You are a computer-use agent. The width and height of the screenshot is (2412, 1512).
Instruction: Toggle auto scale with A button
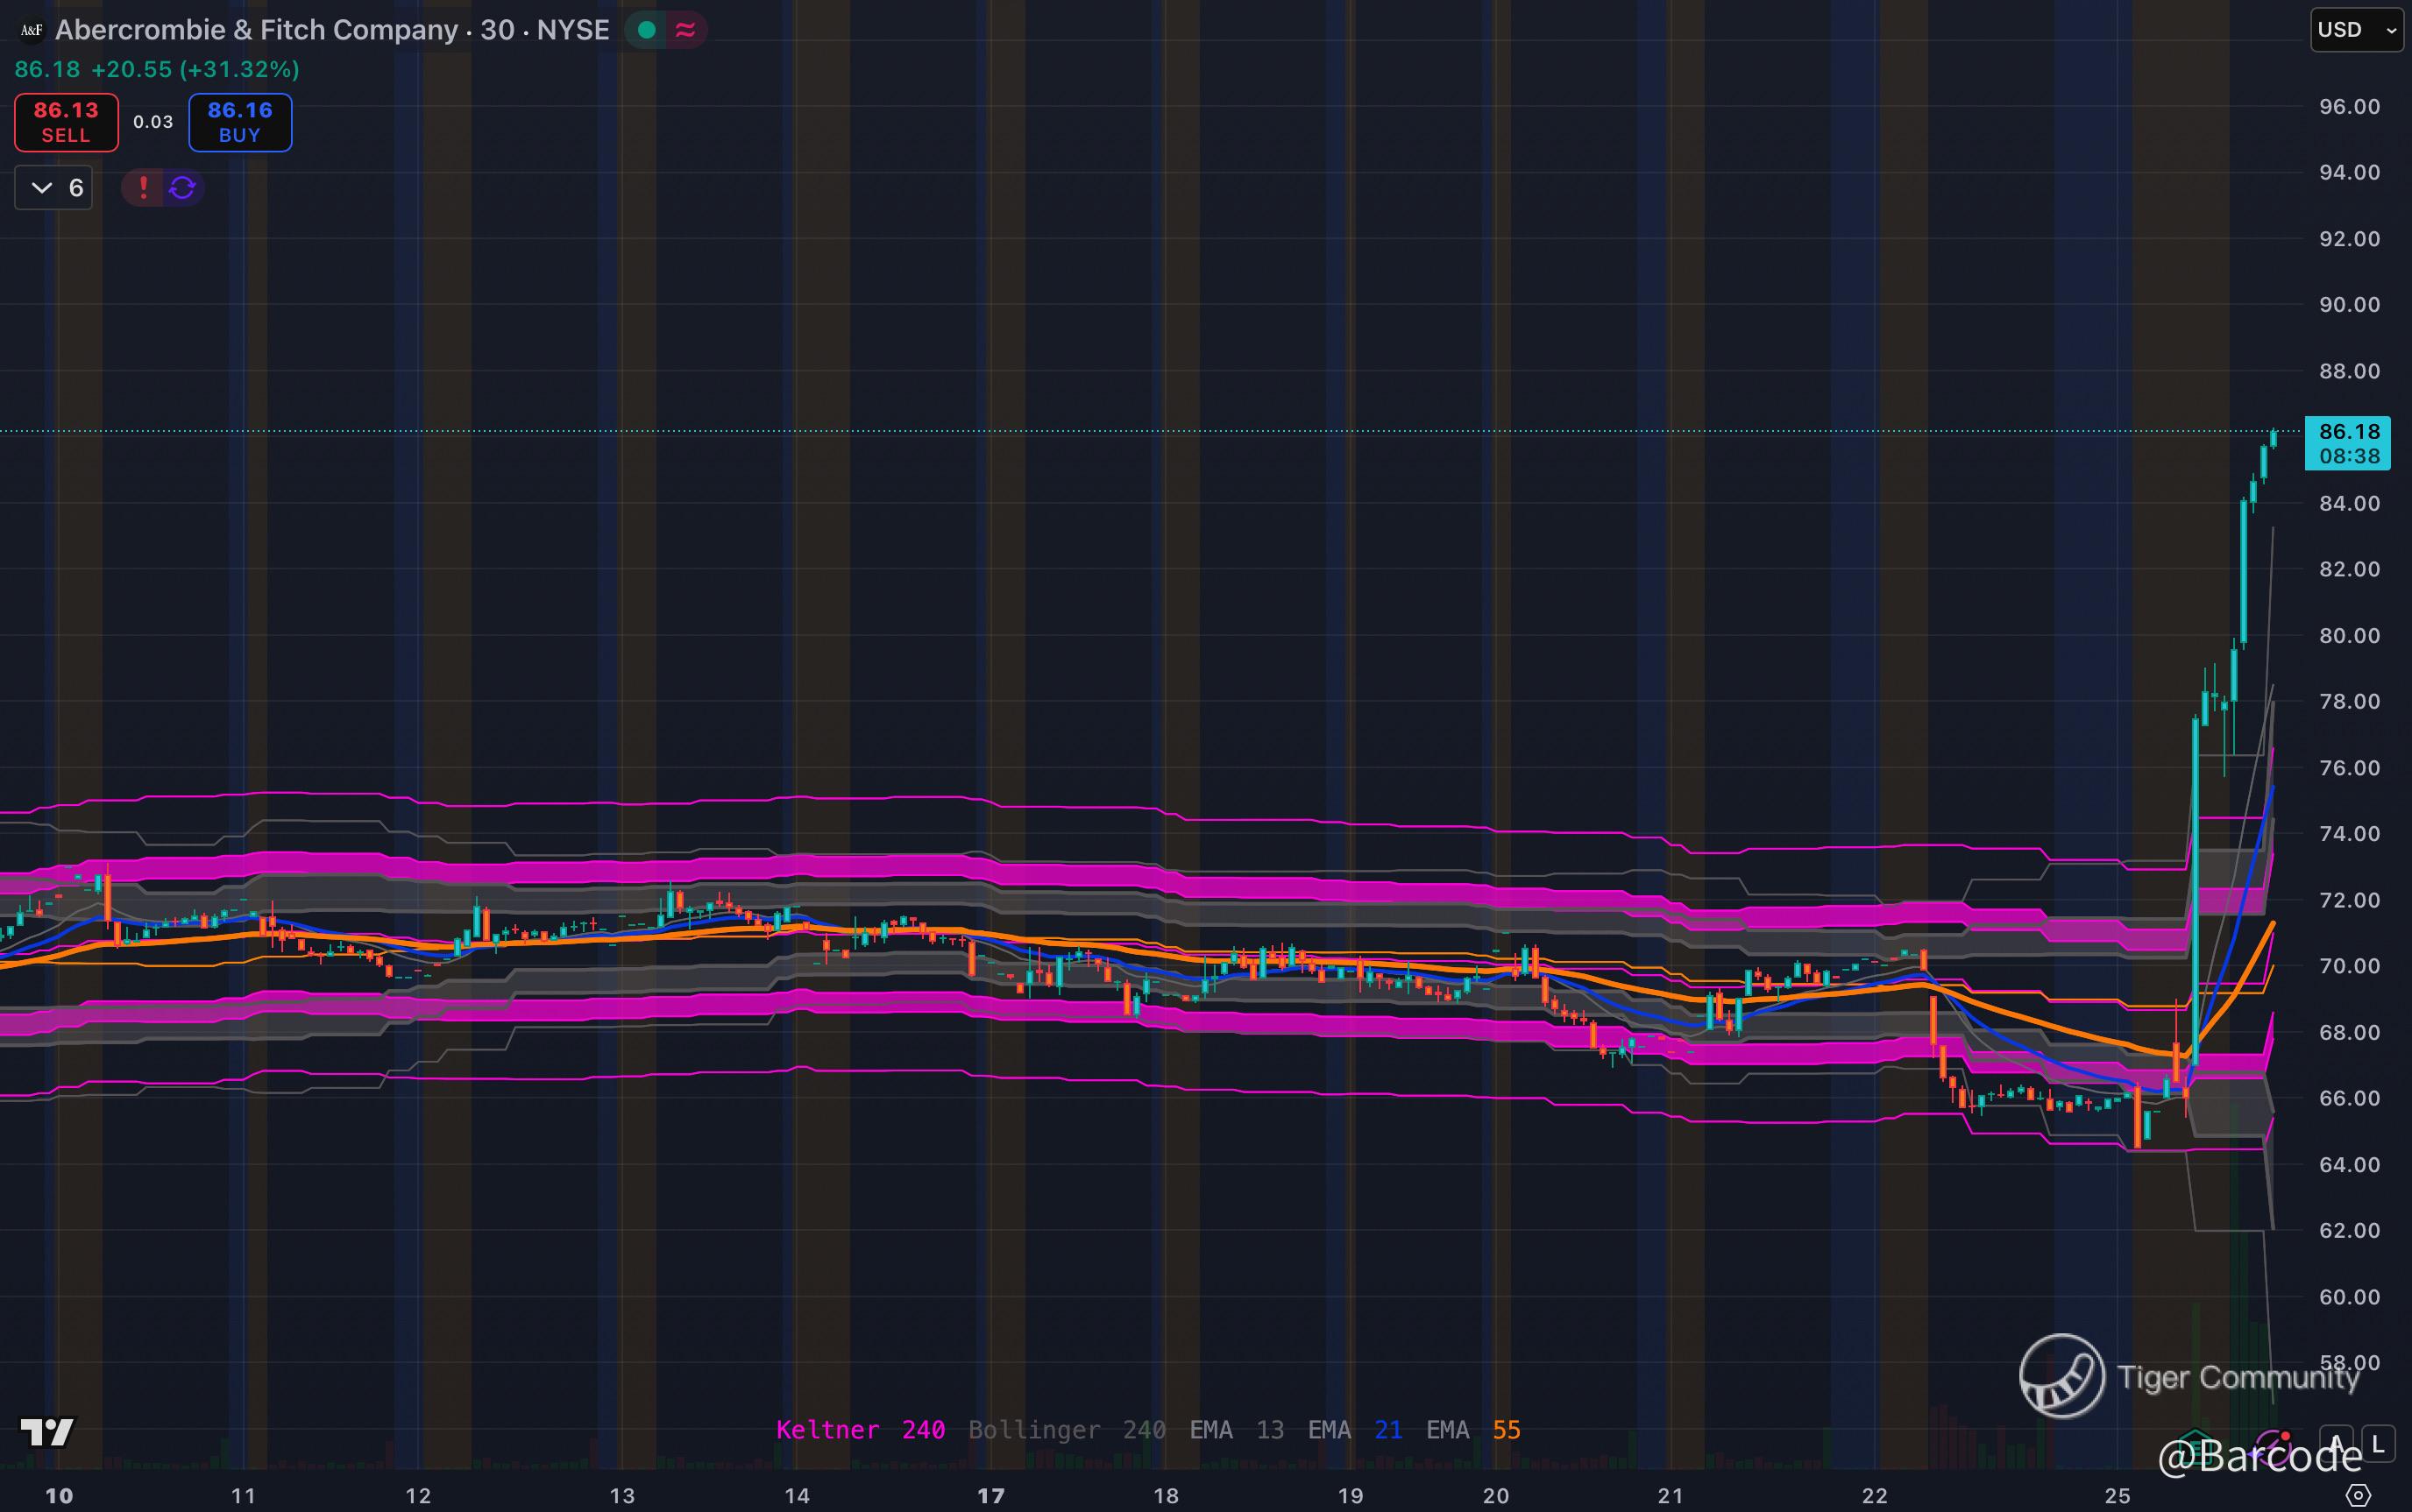(x=2337, y=1443)
